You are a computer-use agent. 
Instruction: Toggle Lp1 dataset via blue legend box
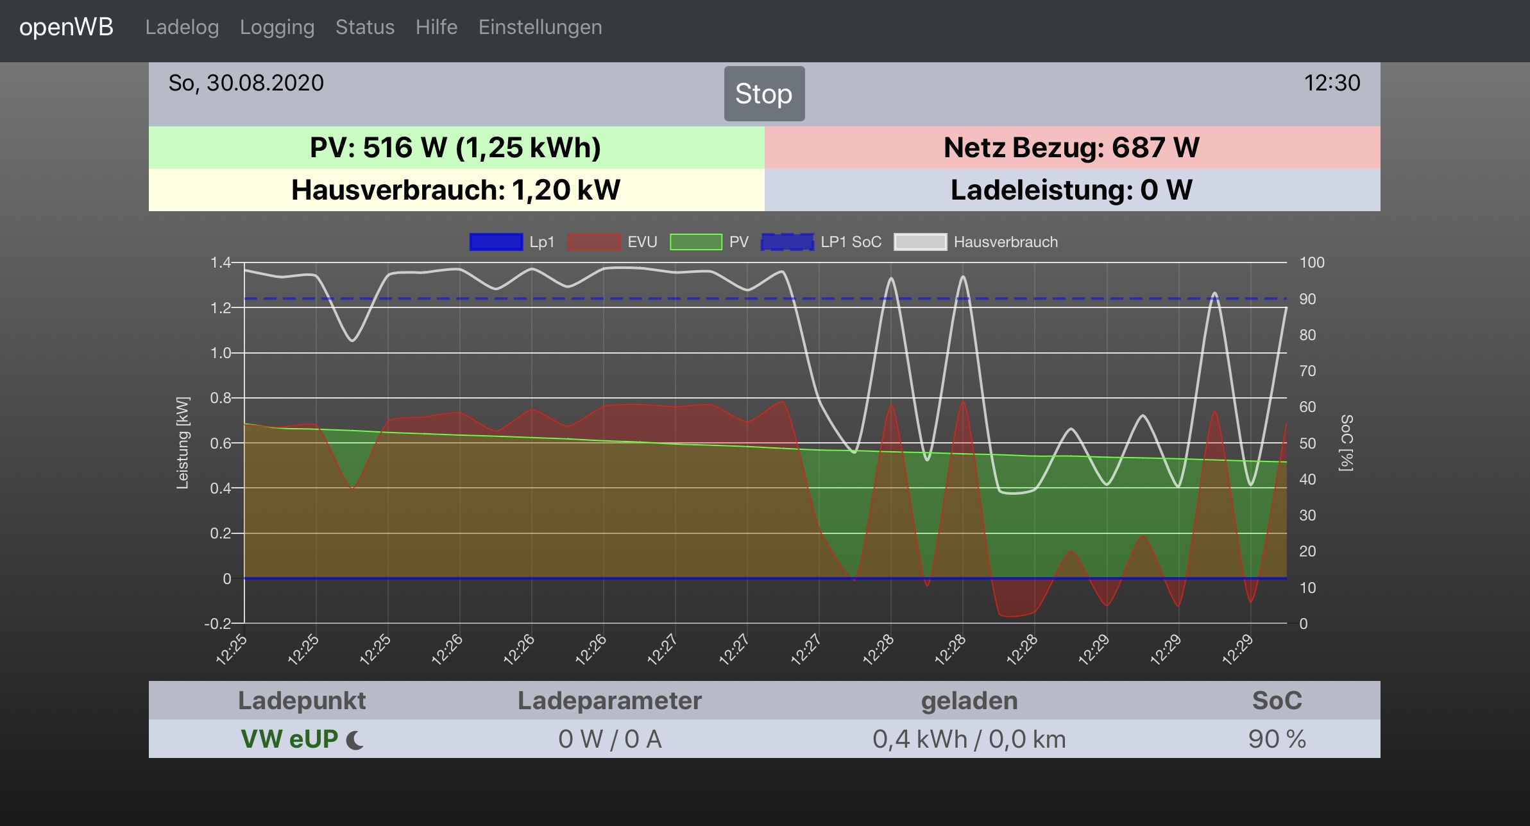tap(496, 242)
